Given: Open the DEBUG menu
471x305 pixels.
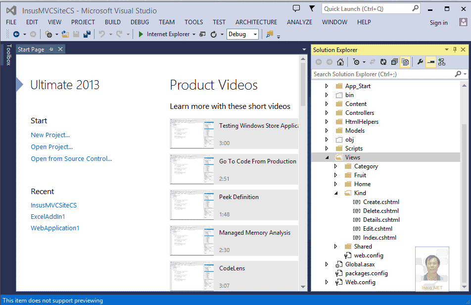Looking at the screenshot, I should coord(140,22).
